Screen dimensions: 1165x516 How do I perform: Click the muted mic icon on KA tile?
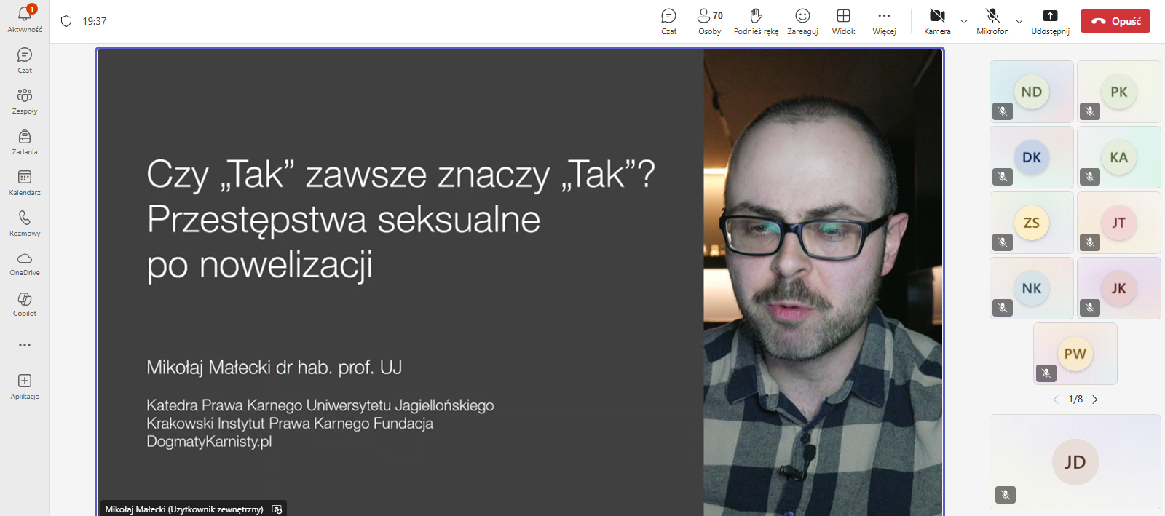click(1090, 177)
